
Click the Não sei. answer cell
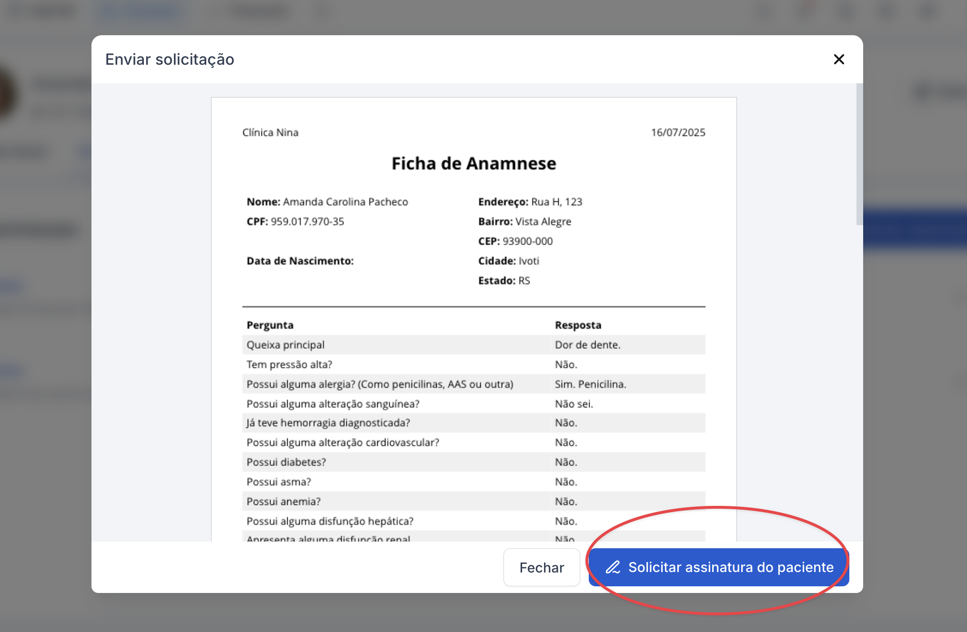coord(574,404)
